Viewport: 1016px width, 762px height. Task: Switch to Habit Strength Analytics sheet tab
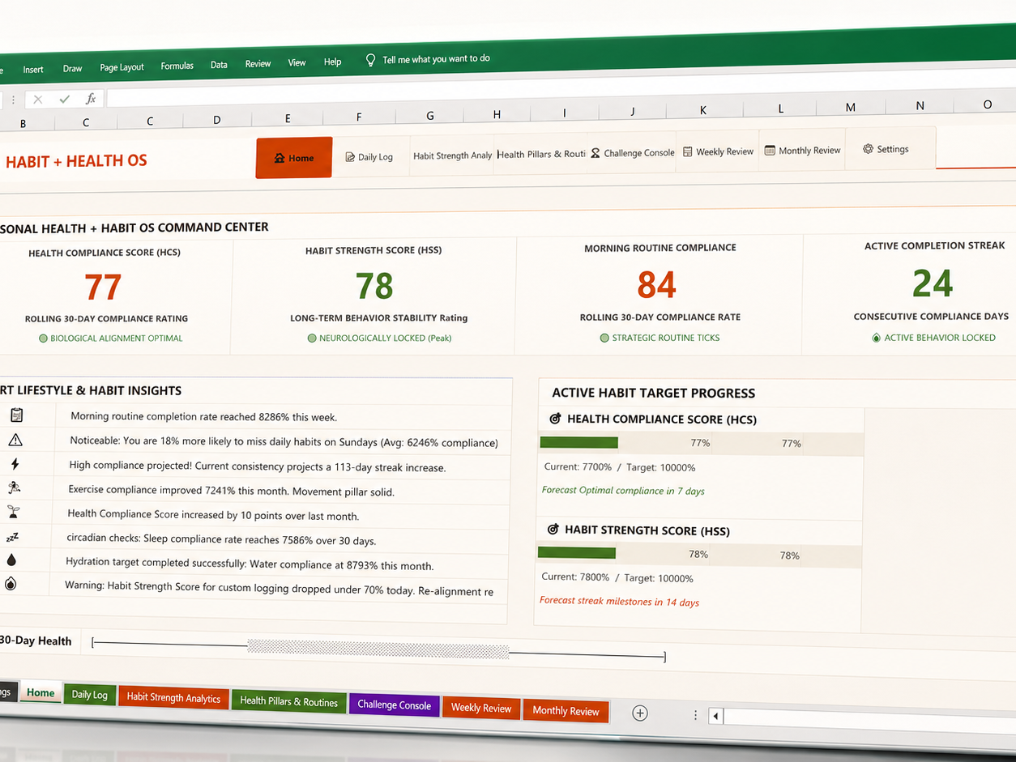[x=173, y=698]
